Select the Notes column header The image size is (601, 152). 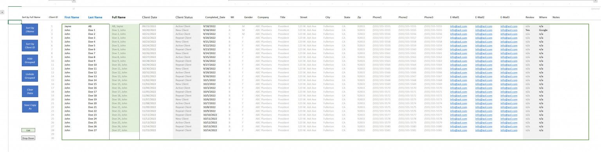[556, 17]
